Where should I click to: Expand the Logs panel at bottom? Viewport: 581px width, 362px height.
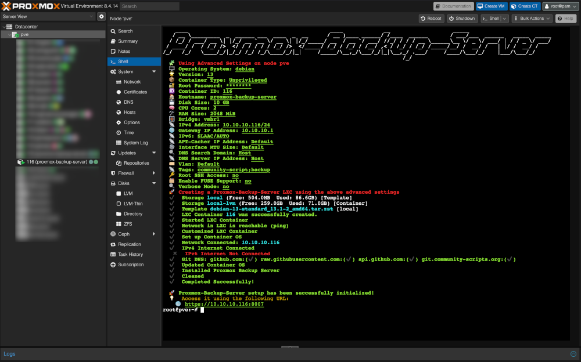[x=573, y=354]
